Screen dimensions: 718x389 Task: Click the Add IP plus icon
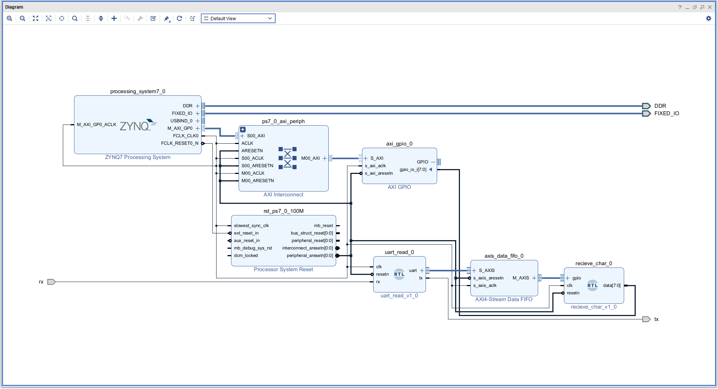click(x=114, y=18)
